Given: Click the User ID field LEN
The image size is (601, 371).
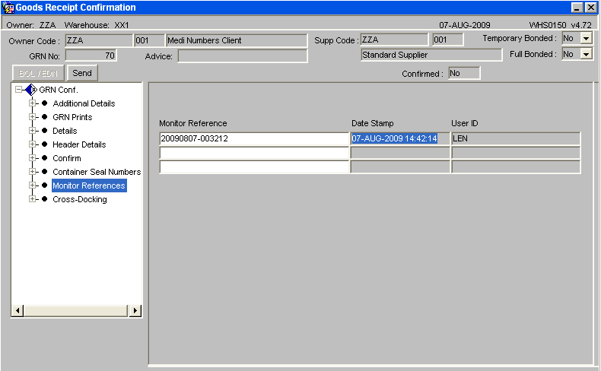Looking at the screenshot, I should tap(516, 138).
